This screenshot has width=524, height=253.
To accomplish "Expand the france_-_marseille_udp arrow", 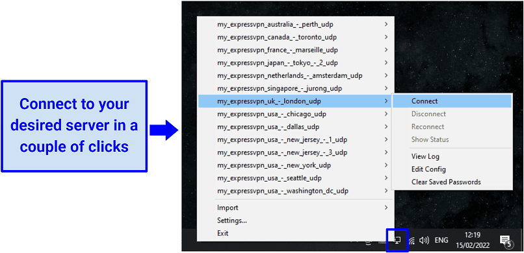I will pos(386,50).
